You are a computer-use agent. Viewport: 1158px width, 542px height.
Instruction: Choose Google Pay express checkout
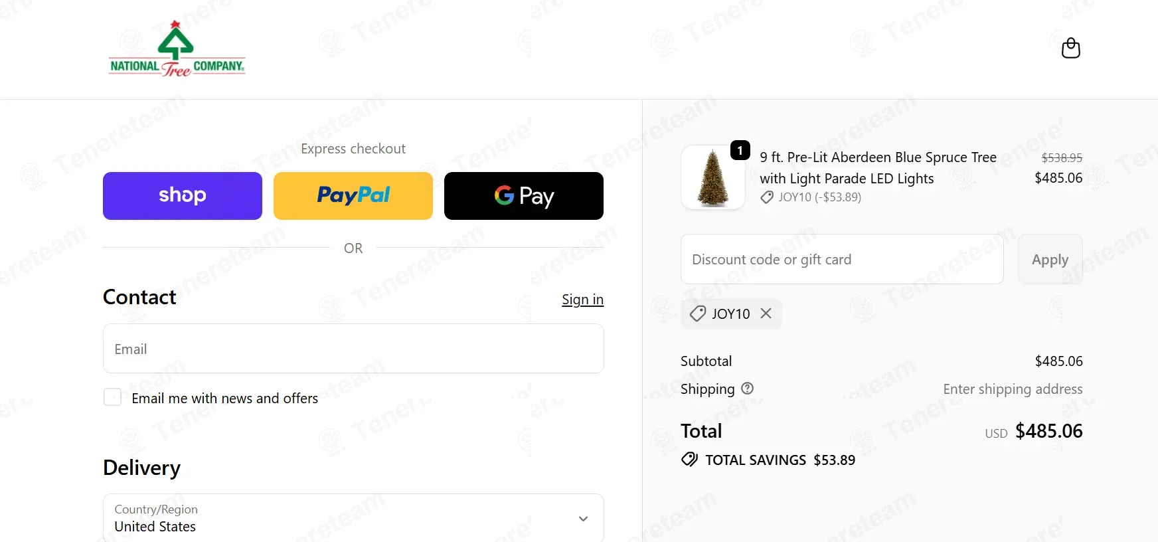524,196
